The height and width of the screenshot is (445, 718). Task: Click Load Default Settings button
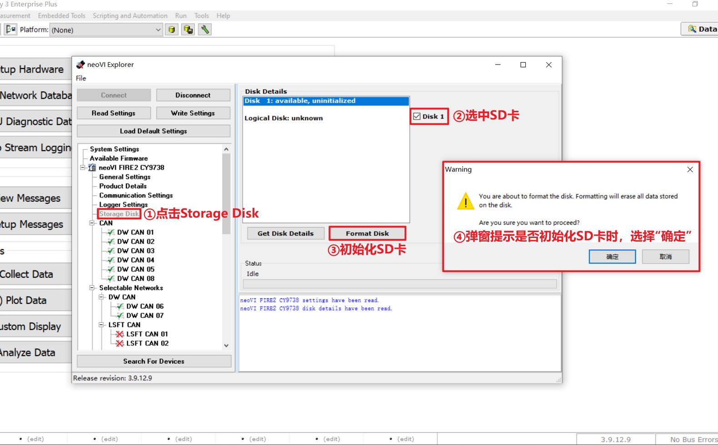(154, 131)
